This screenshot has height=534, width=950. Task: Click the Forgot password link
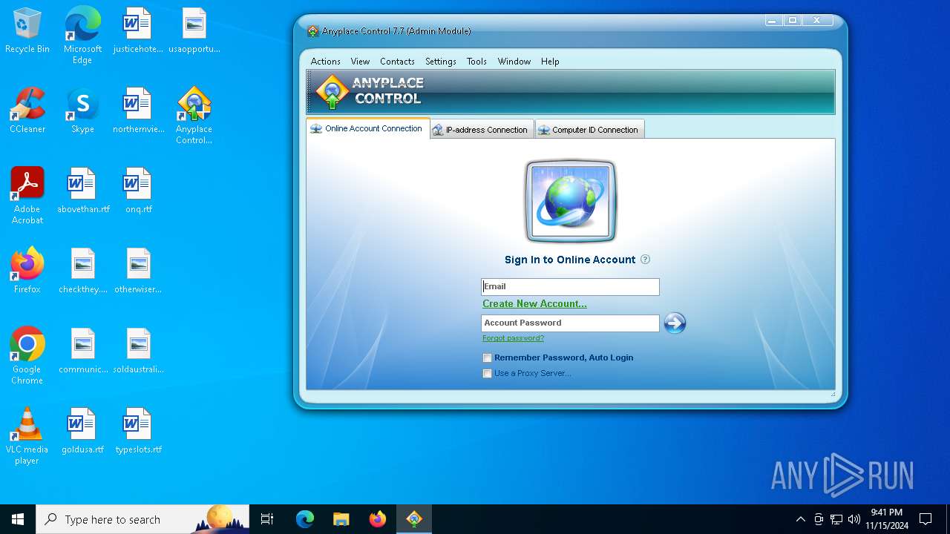pyautogui.click(x=513, y=338)
